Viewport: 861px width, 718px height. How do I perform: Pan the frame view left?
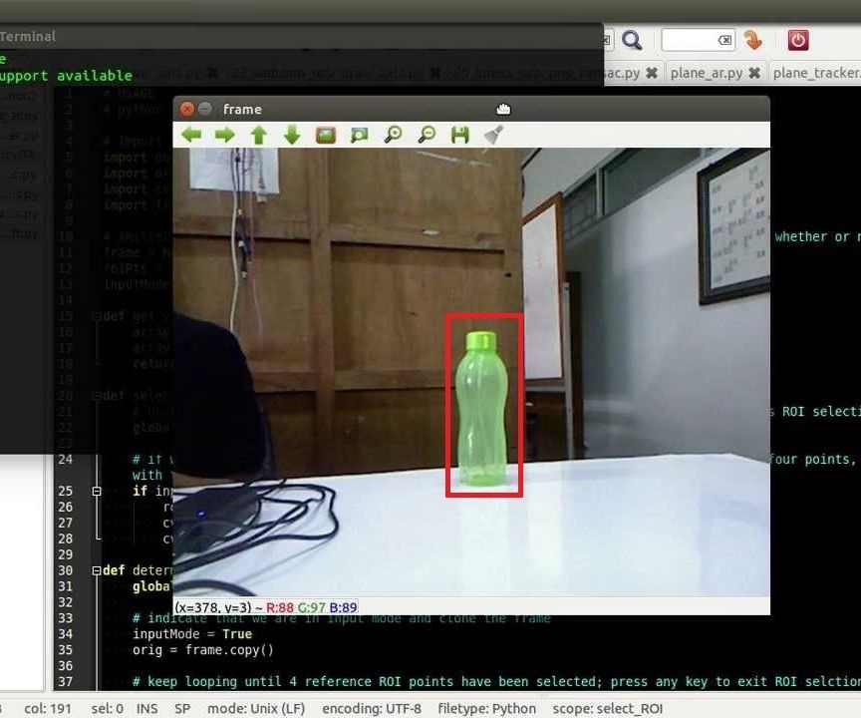(x=190, y=133)
